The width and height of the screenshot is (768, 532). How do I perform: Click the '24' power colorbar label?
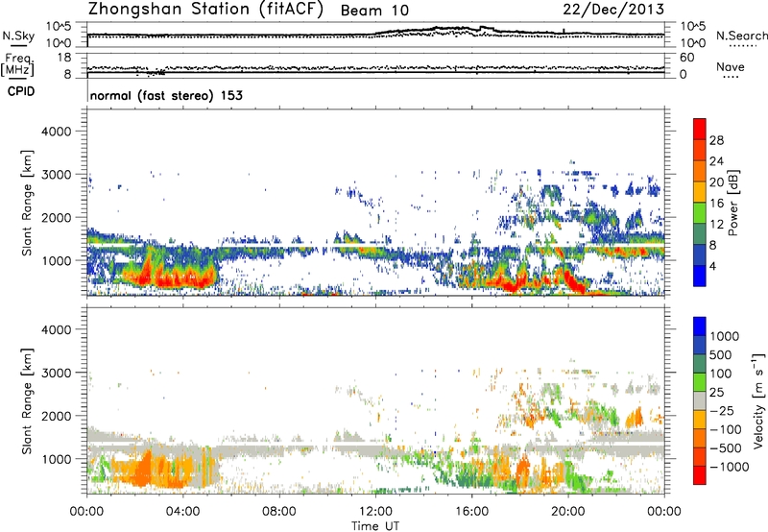(x=716, y=161)
